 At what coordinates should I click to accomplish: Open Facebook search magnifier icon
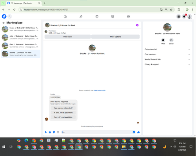coord(9,16)
